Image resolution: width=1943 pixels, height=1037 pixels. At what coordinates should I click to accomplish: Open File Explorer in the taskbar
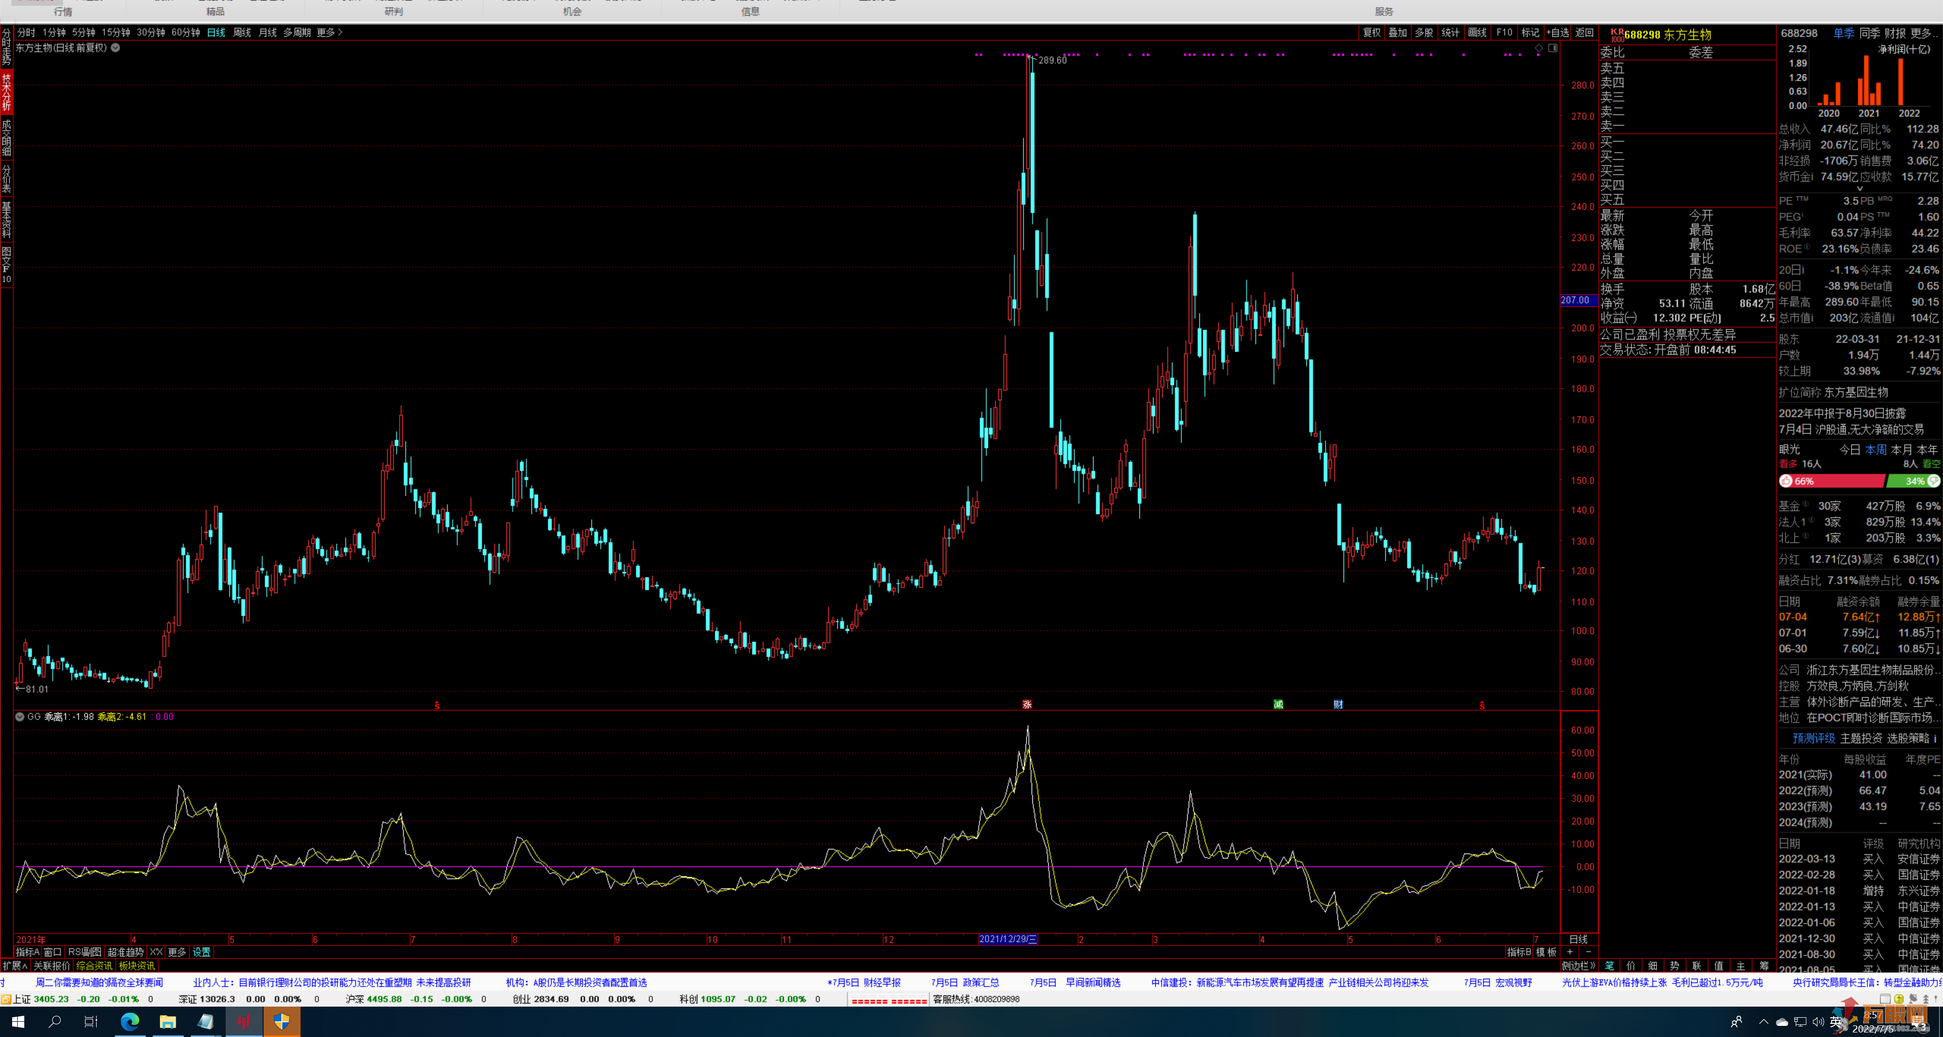(167, 1021)
